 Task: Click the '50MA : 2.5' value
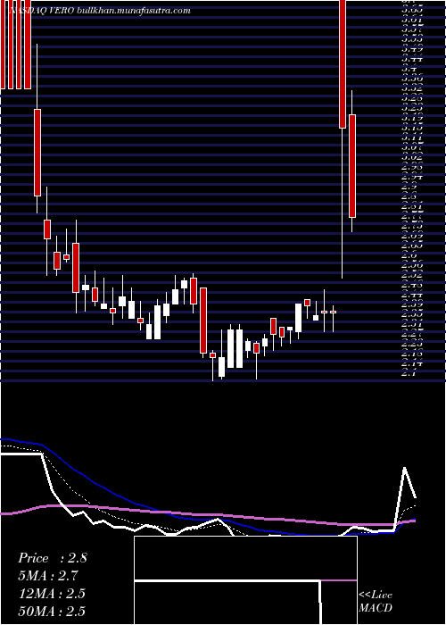[x=52, y=611]
